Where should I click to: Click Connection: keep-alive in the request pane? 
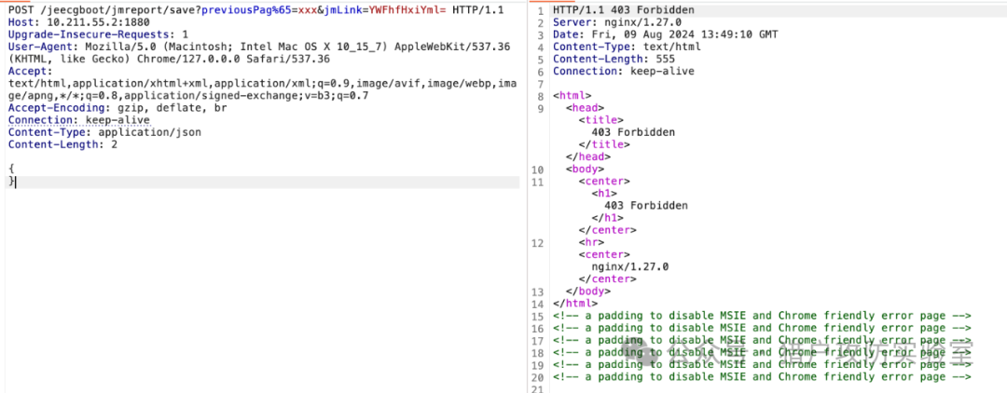(79, 120)
